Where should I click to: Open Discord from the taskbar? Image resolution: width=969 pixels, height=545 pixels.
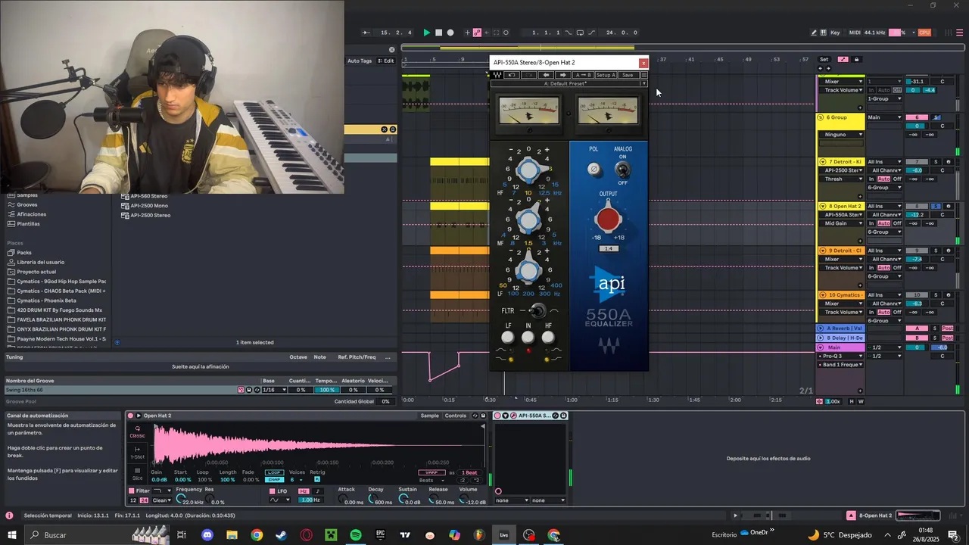(207, 535)
